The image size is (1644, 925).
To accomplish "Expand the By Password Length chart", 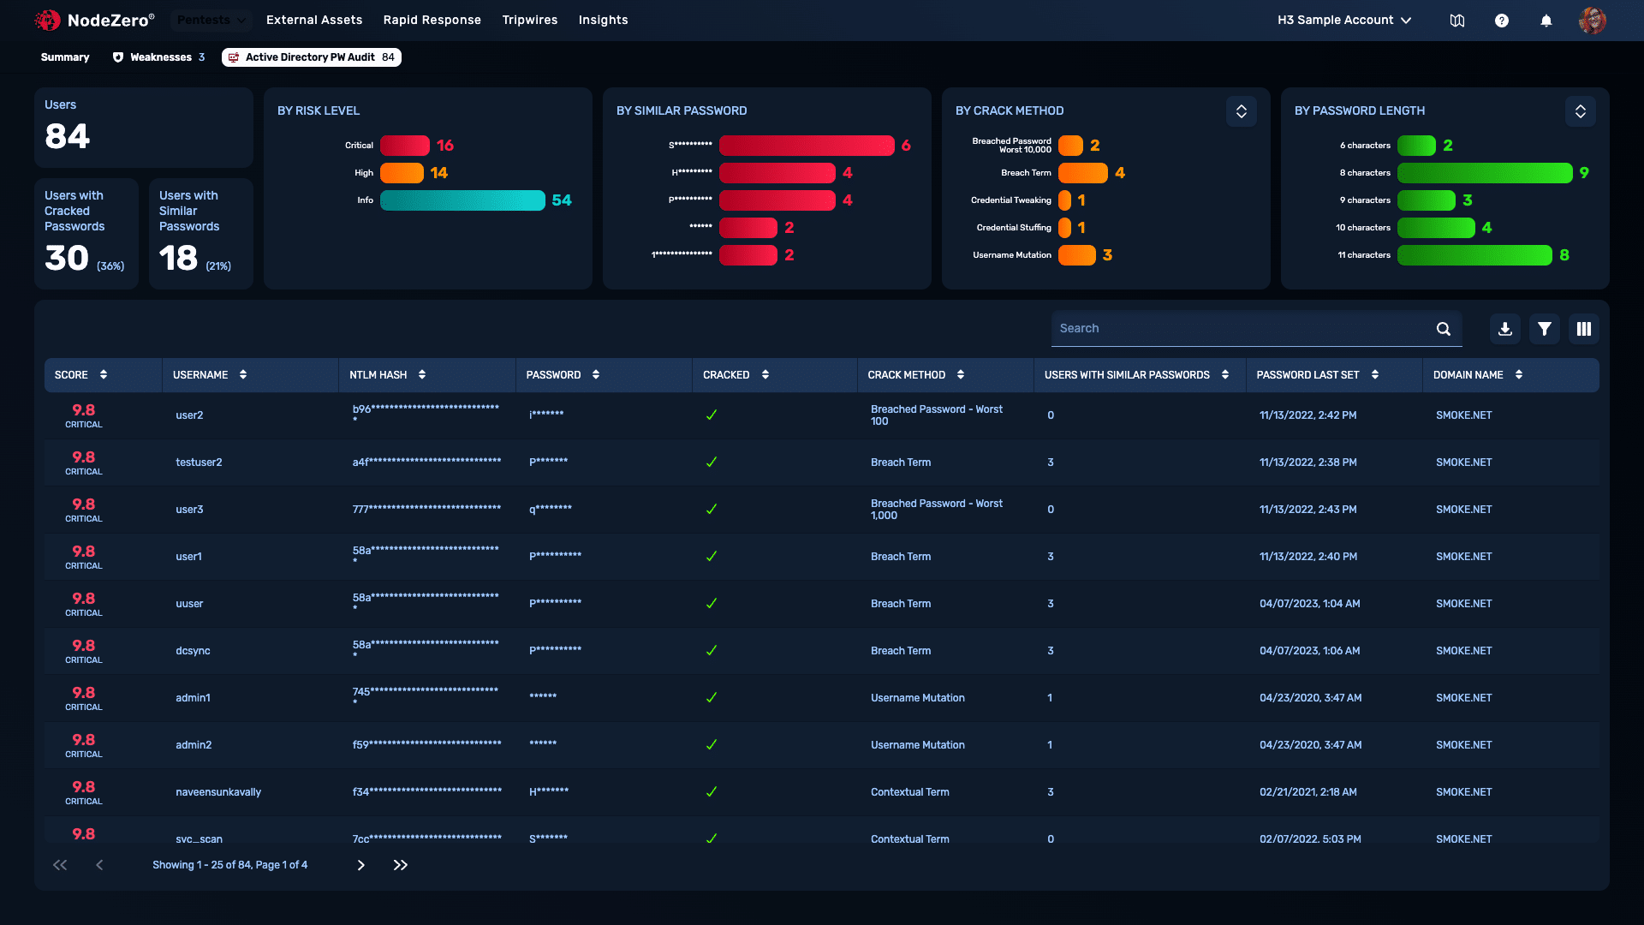I will 1581,111.
